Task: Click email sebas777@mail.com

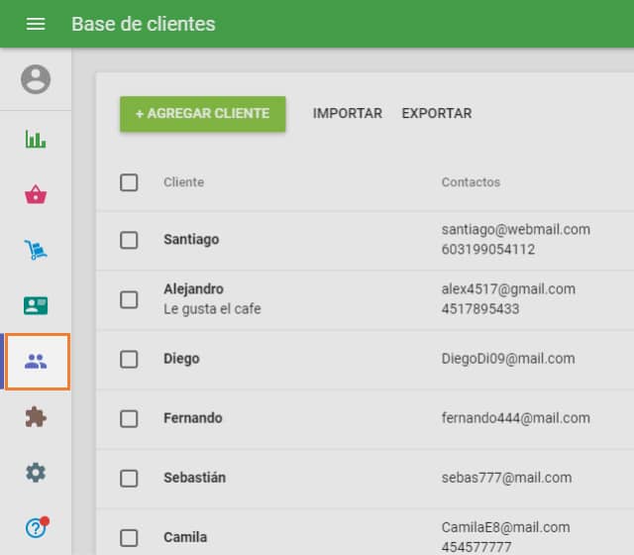Action: pos(506,478)
